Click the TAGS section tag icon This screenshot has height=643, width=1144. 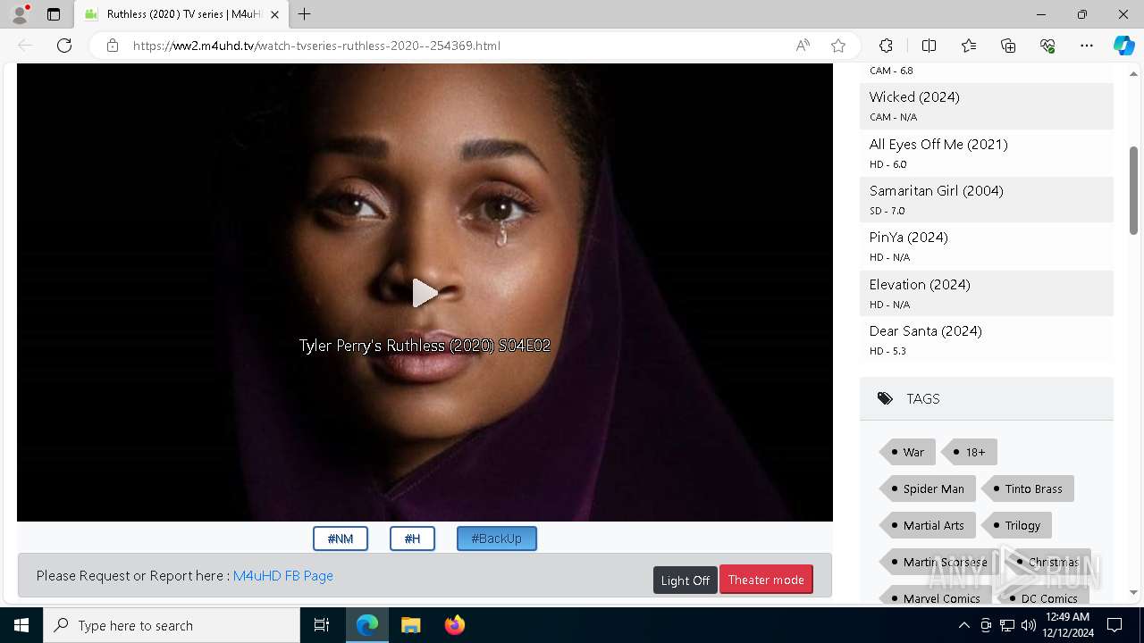click(x=885, y=398)
